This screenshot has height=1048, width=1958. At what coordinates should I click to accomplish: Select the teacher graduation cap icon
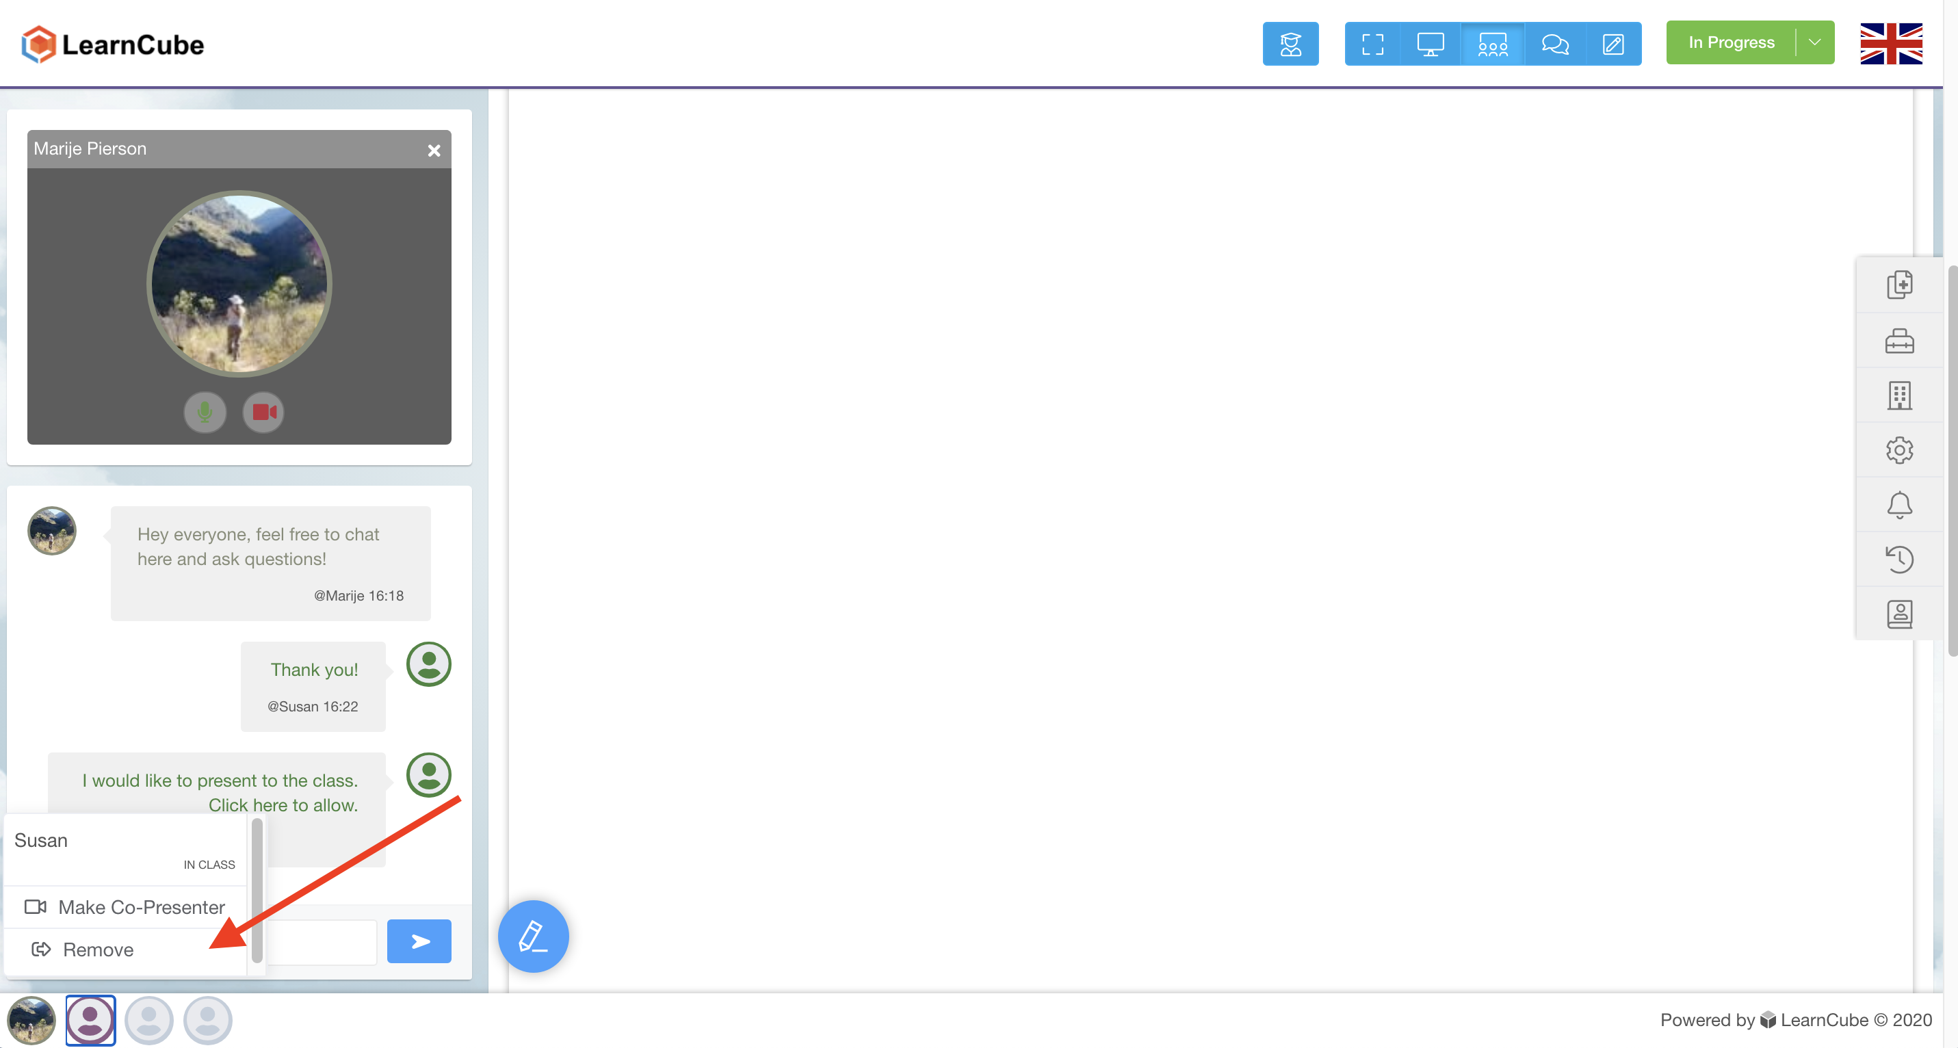pos(1291,43)
